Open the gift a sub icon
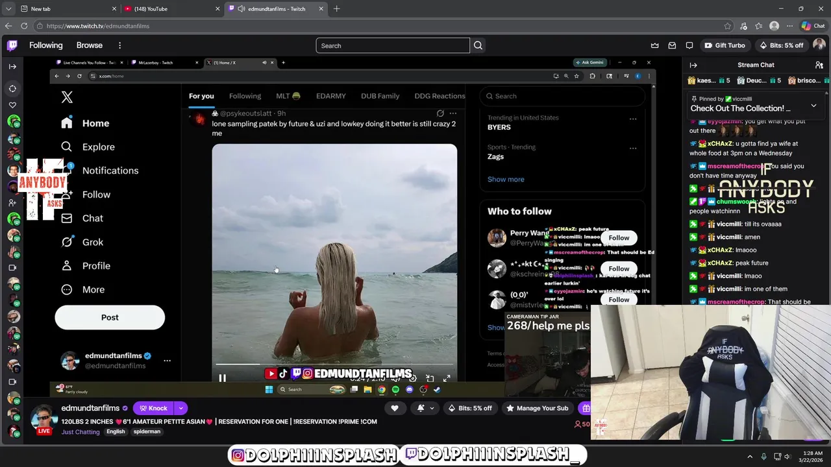This screenshot has height=467, width=831. point(586,408)
